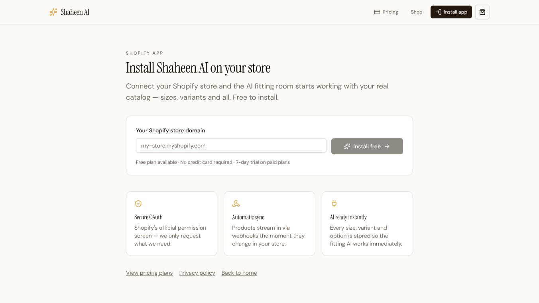This screenshot has width=539, height=303.
Task: Click the shield check Secure OAuth icon
Action: [138, 204]
